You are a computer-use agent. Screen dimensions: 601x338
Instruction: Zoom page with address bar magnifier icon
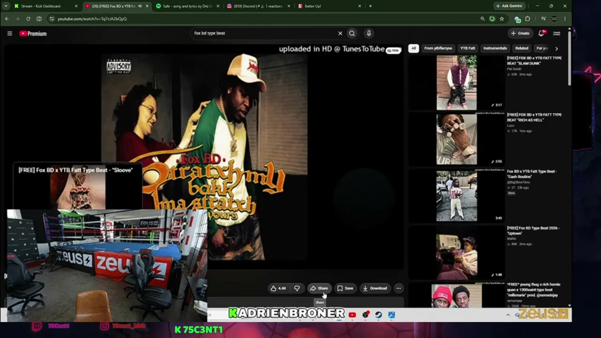(x=482, y=19)
